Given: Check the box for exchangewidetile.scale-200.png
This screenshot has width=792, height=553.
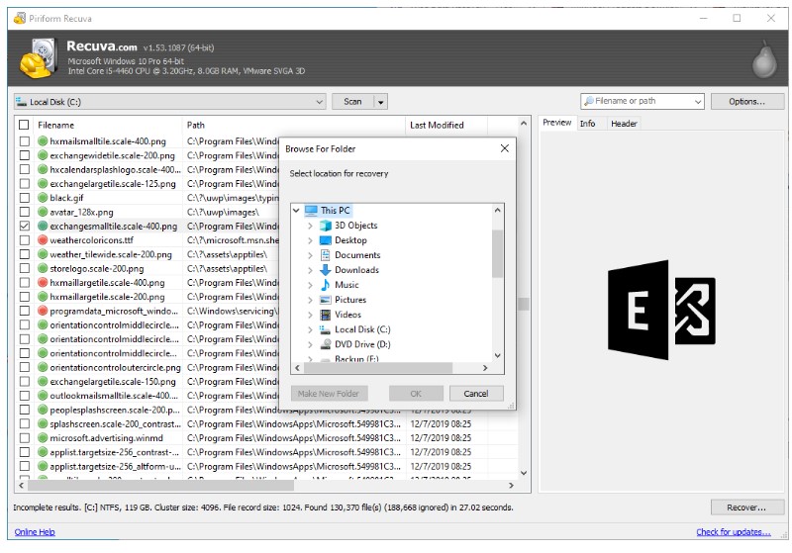Looking at the screenshot, I should (x=24, y=155).
